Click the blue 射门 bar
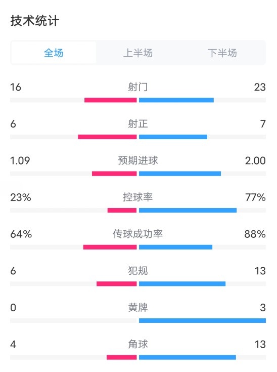The width and height of the screenshot is (277, 372). coord(176,100)
